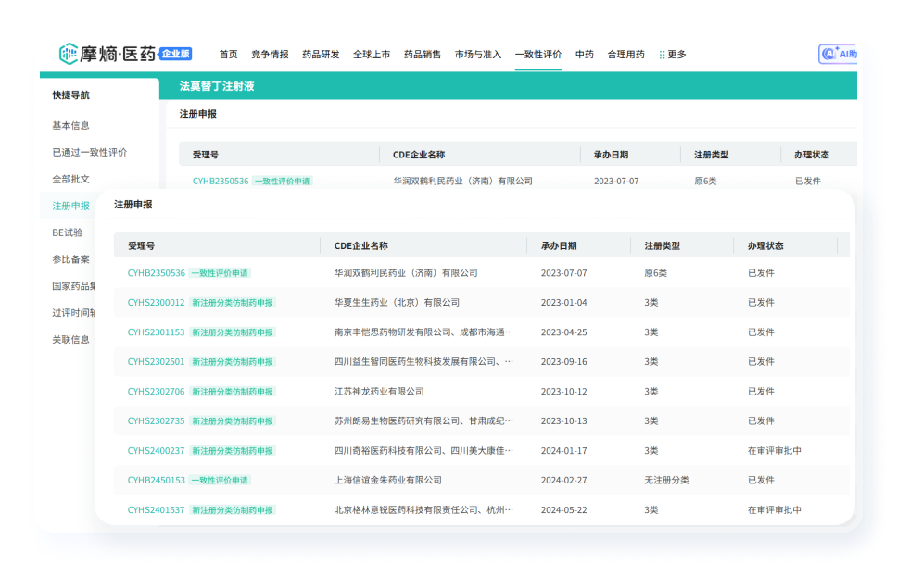Open 受理号 CYHB2350536 in front table
Screen dimensions: 897x564
pyautogui.click(x=157, y=273)
